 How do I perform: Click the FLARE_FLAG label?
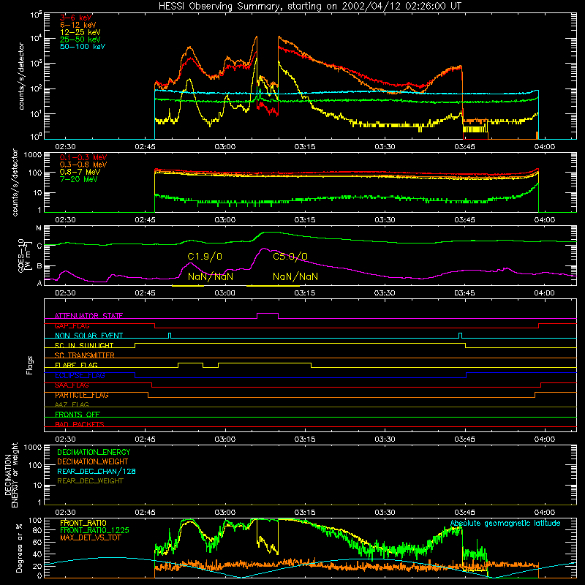pos(76,365)
